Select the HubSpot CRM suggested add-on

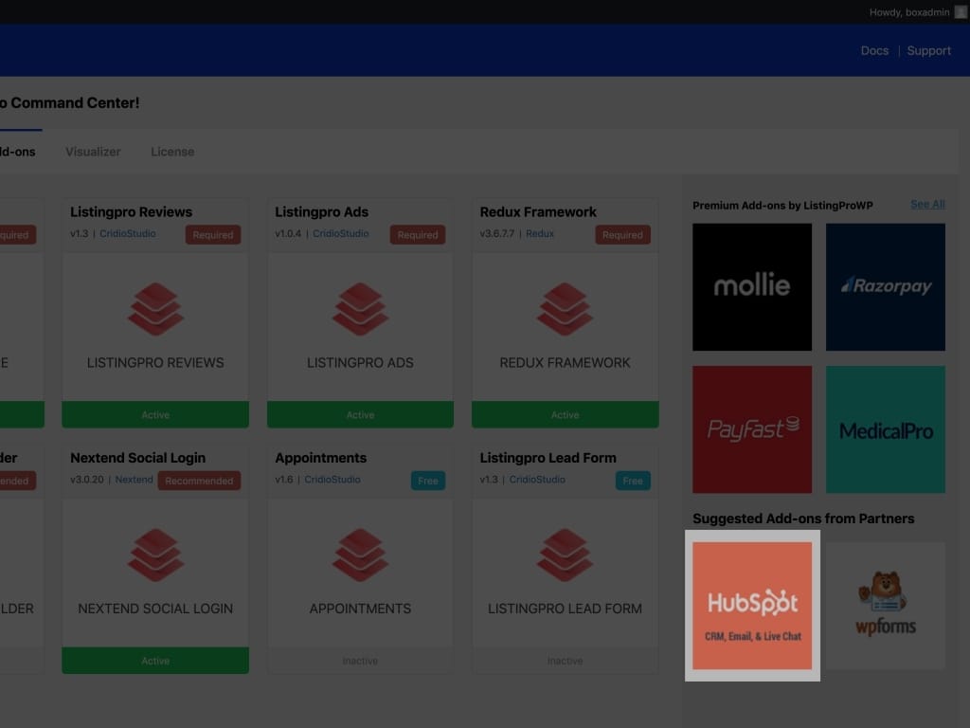point(751,606)
